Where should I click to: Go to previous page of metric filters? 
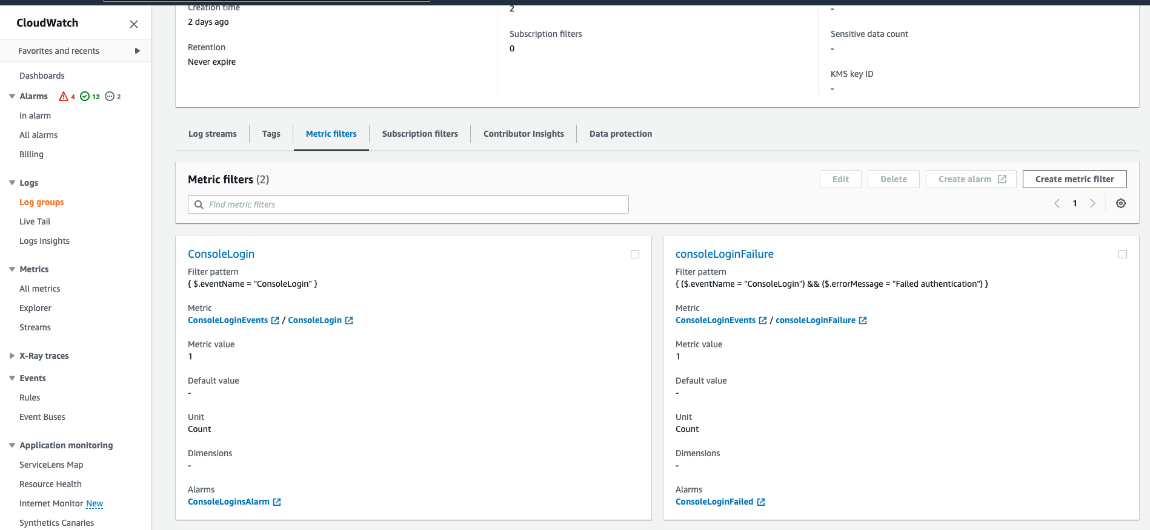pos(1057,204)
